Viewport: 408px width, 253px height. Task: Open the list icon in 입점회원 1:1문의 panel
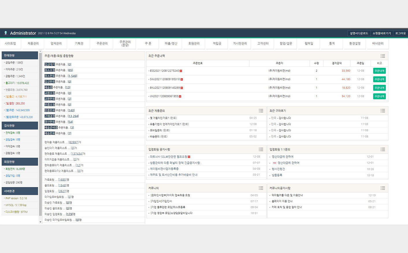pyautogui.click(x=383, y=149)
